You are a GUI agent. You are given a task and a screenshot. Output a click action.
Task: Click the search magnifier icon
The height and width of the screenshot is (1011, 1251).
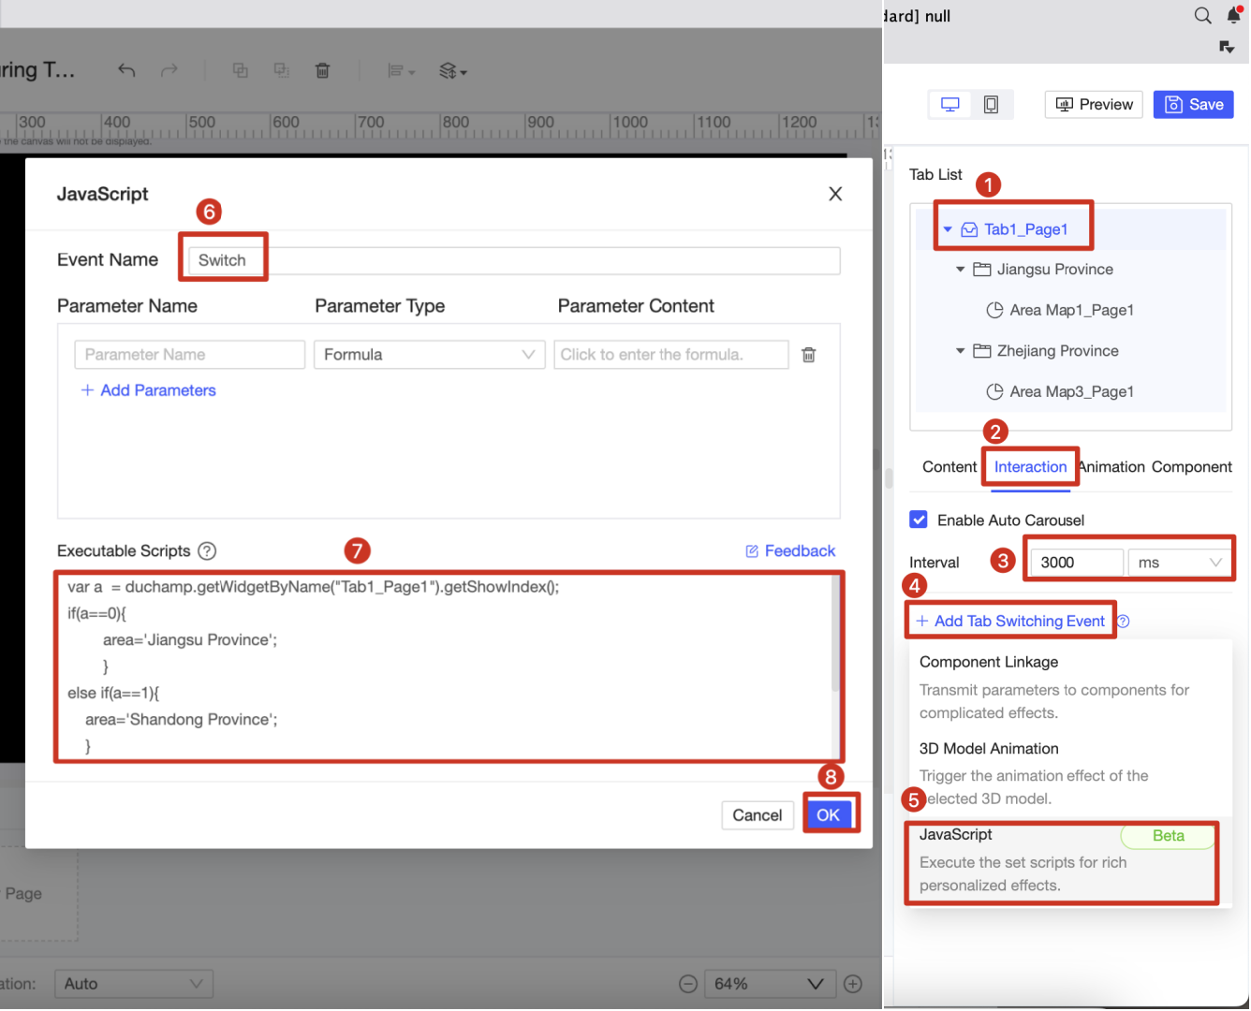[1203, 15]
